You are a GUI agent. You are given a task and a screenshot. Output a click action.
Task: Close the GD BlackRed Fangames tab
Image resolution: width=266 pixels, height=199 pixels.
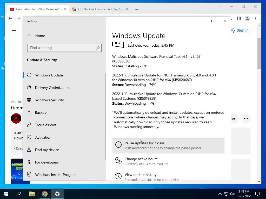pyautogui.click(x=127, y=10)
